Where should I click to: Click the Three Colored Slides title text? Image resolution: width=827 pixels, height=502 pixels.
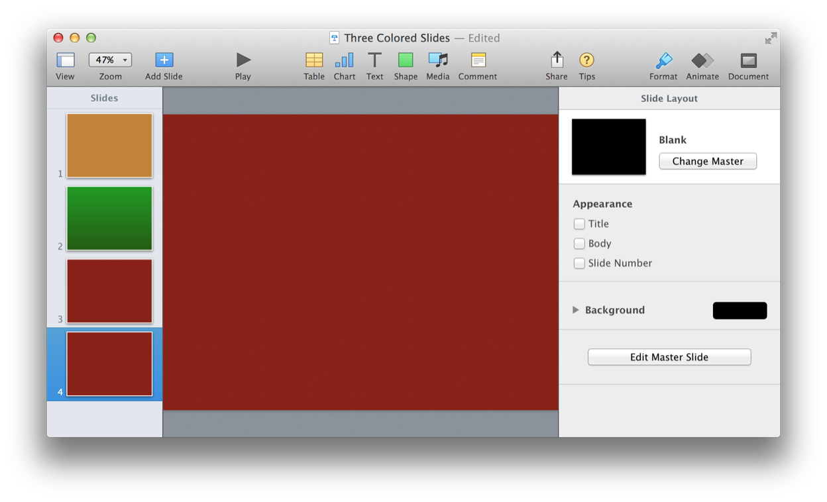point(397,38)
